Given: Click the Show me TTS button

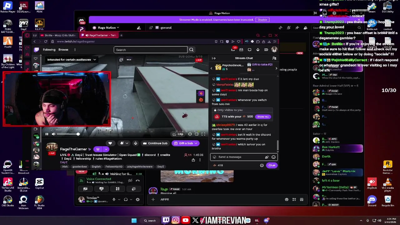Looking at the screenshot, I should tap(263, 117).
